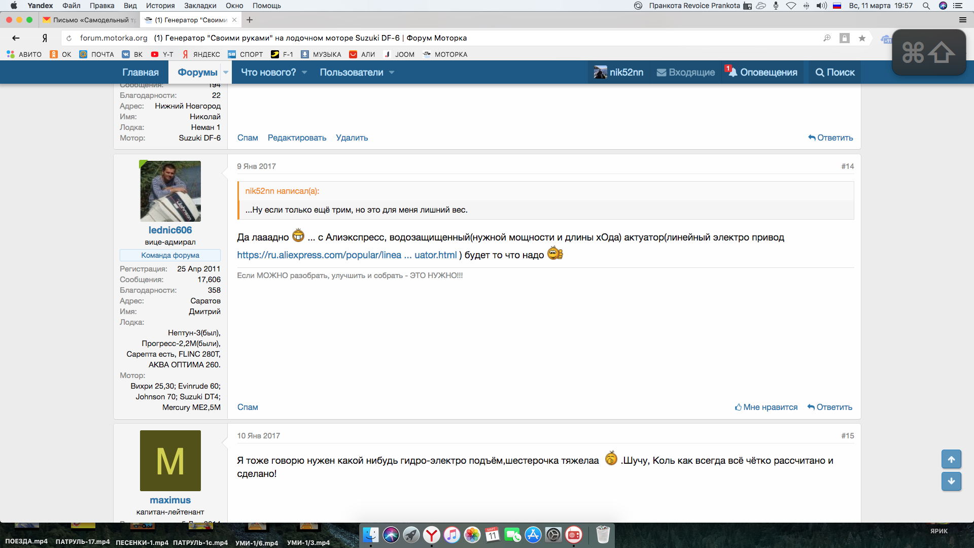Expand the Форумы dropdown arrow
974x548 pixels.
(x=226, y=73)
